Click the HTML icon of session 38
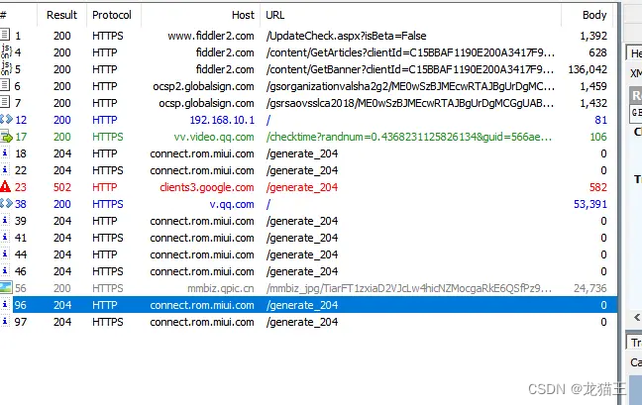 6,203
